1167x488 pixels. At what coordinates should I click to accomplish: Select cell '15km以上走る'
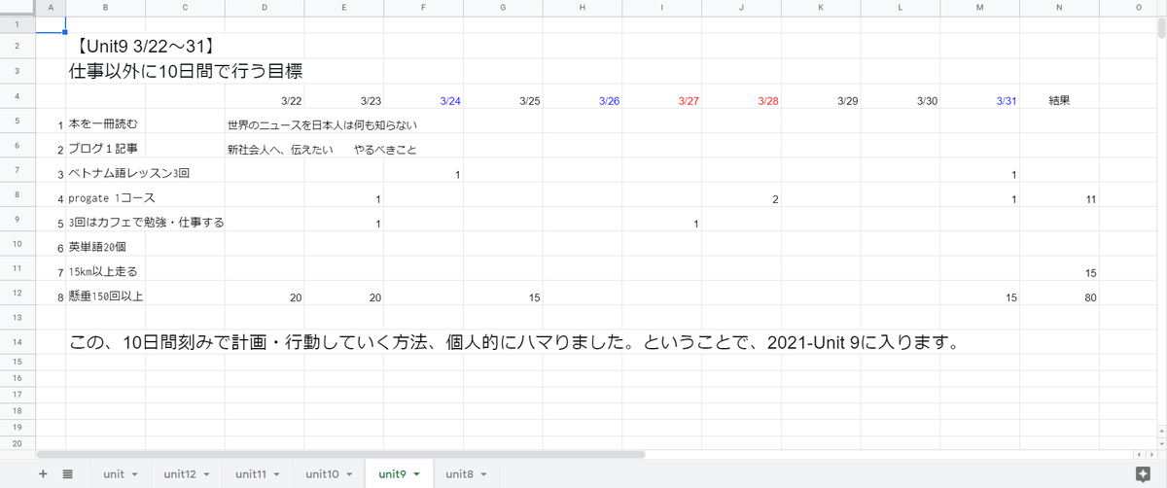(x=105, y=270)
